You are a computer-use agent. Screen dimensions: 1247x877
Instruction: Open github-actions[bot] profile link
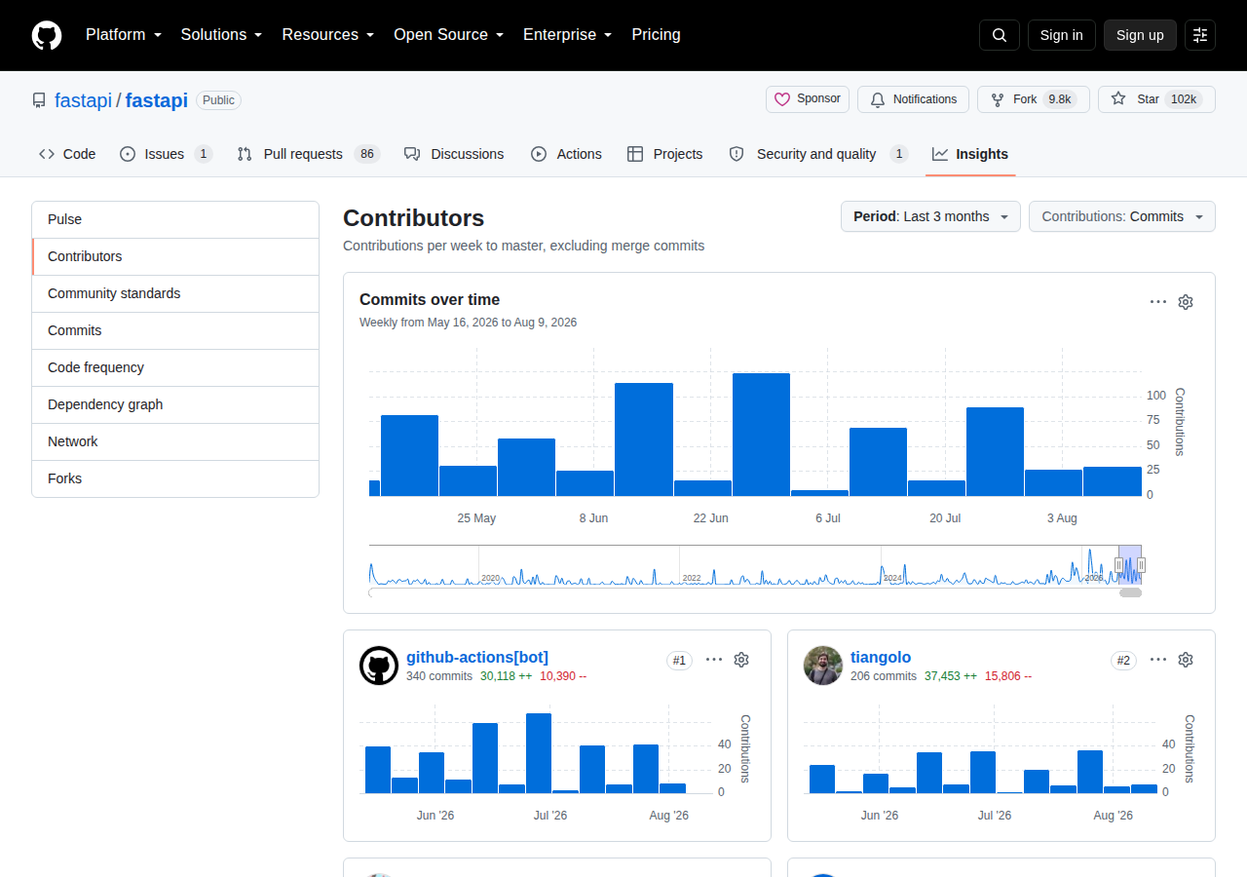[477, 658]
